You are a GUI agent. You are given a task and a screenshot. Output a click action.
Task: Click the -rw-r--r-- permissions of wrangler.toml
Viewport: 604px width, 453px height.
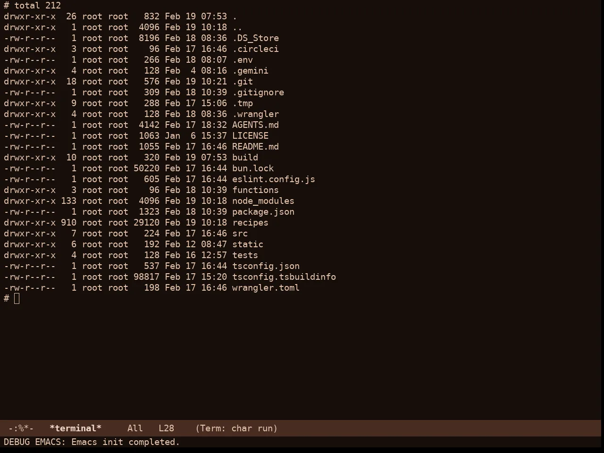(x=30, y=288)
